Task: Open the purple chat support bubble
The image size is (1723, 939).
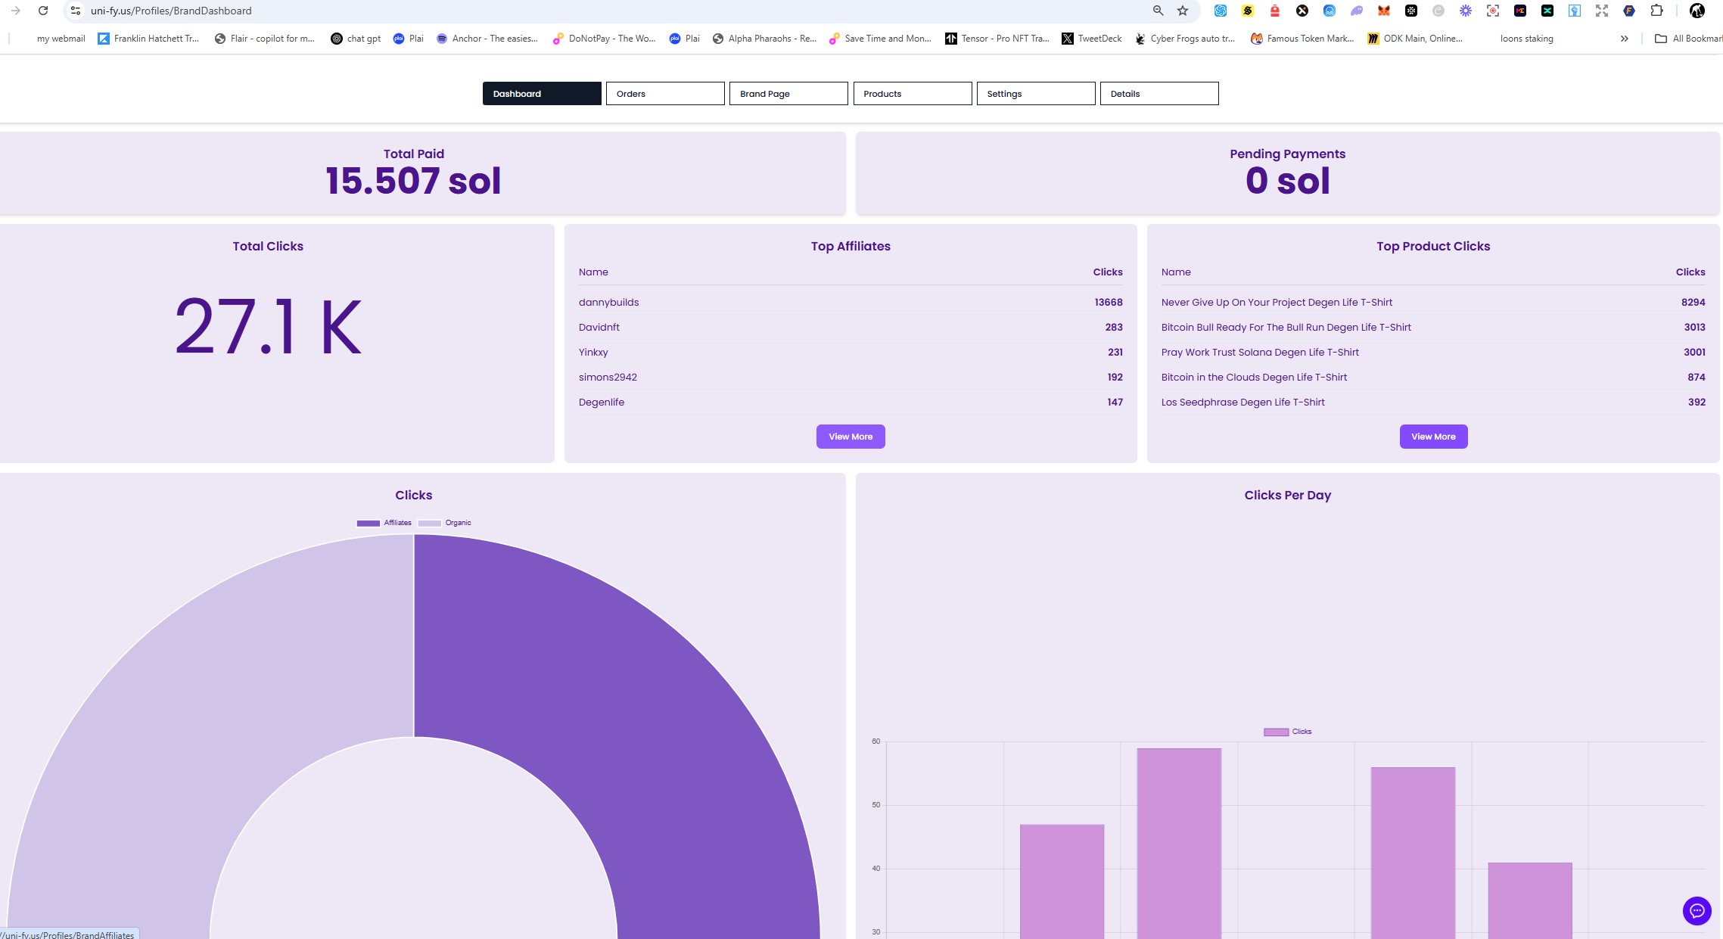Action: 1697,910
